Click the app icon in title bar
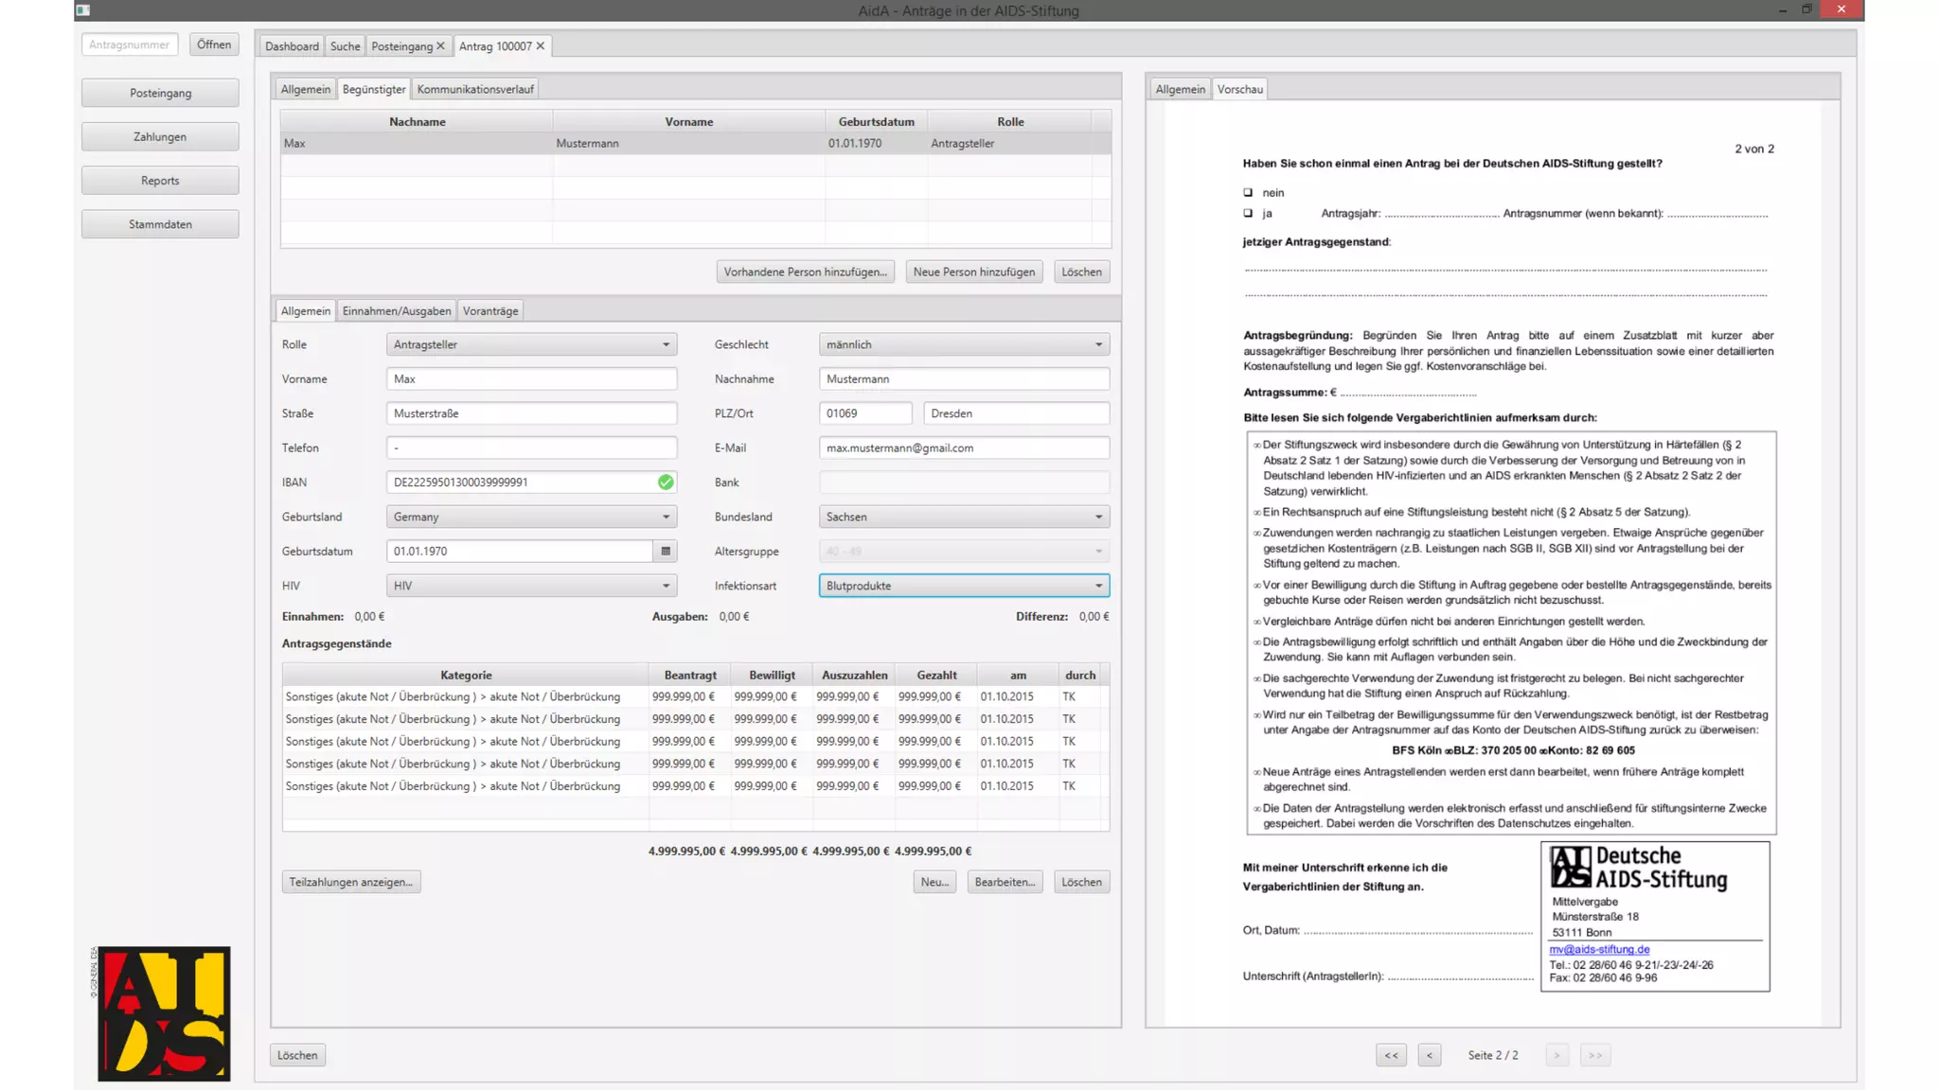Image resolution: width=1939 pixels, height=1090 pixels. point(83,10)
